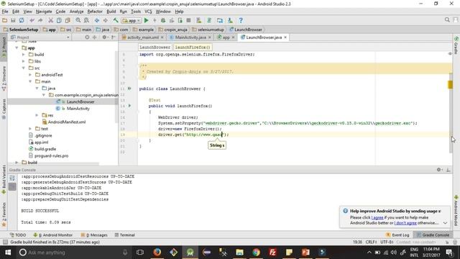Click the Replace magnifier icon

(86, 20)
